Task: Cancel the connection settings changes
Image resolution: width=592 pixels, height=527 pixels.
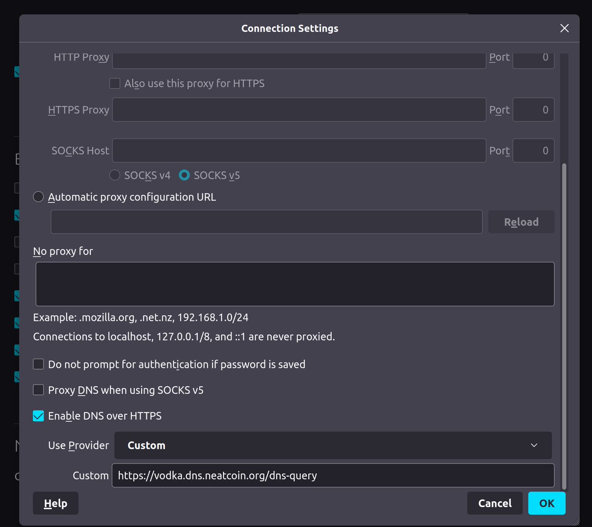Action: 495,503
